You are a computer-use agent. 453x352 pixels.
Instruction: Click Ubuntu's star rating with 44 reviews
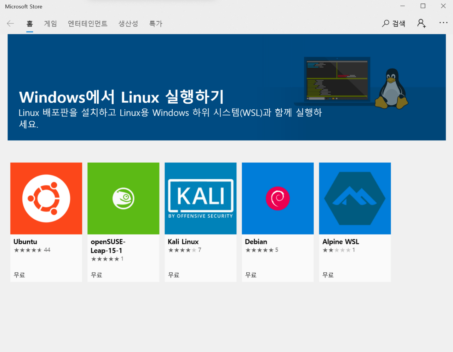(32, 250)
